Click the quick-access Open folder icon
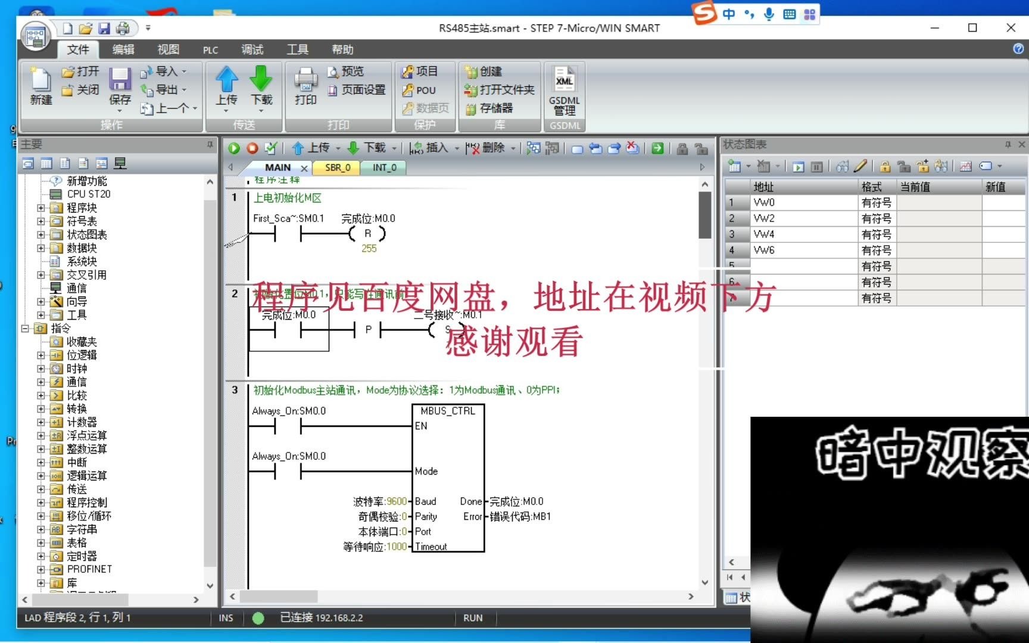The height and width of the screenshot is (643, 1029). tap(86, 28)
